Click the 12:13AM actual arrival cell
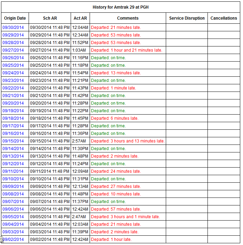This screenshot has width=243, height=245. 80,187
